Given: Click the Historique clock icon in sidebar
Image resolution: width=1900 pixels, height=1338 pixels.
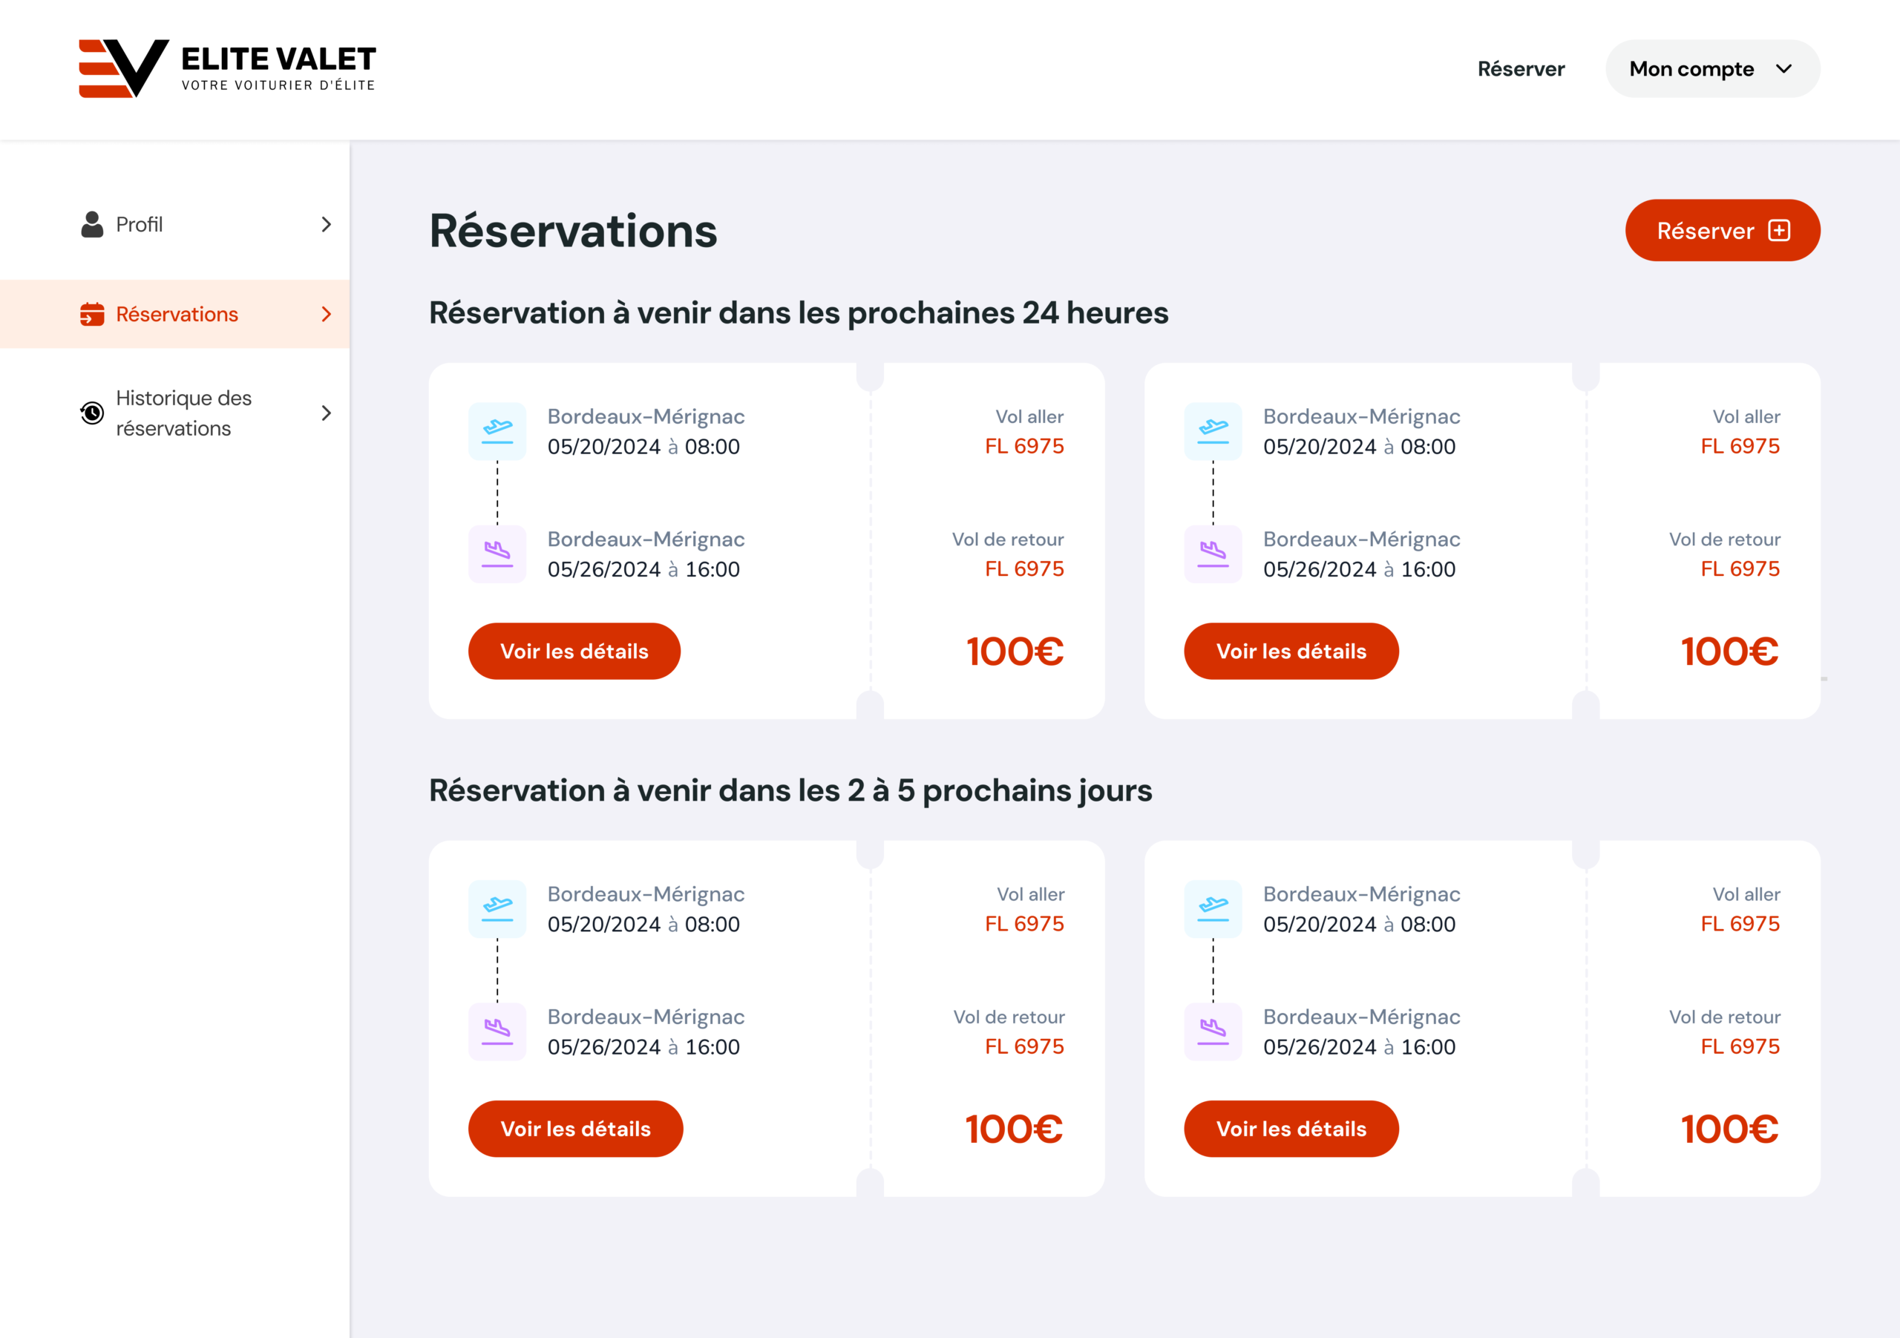Looking at the screenshot, I should (92, 412).
